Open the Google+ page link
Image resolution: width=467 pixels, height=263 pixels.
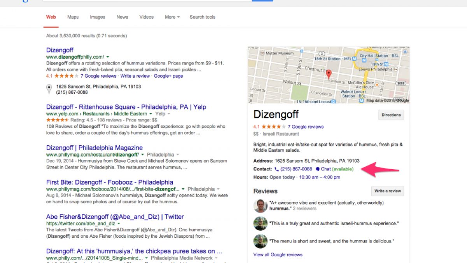click(168, 76)
